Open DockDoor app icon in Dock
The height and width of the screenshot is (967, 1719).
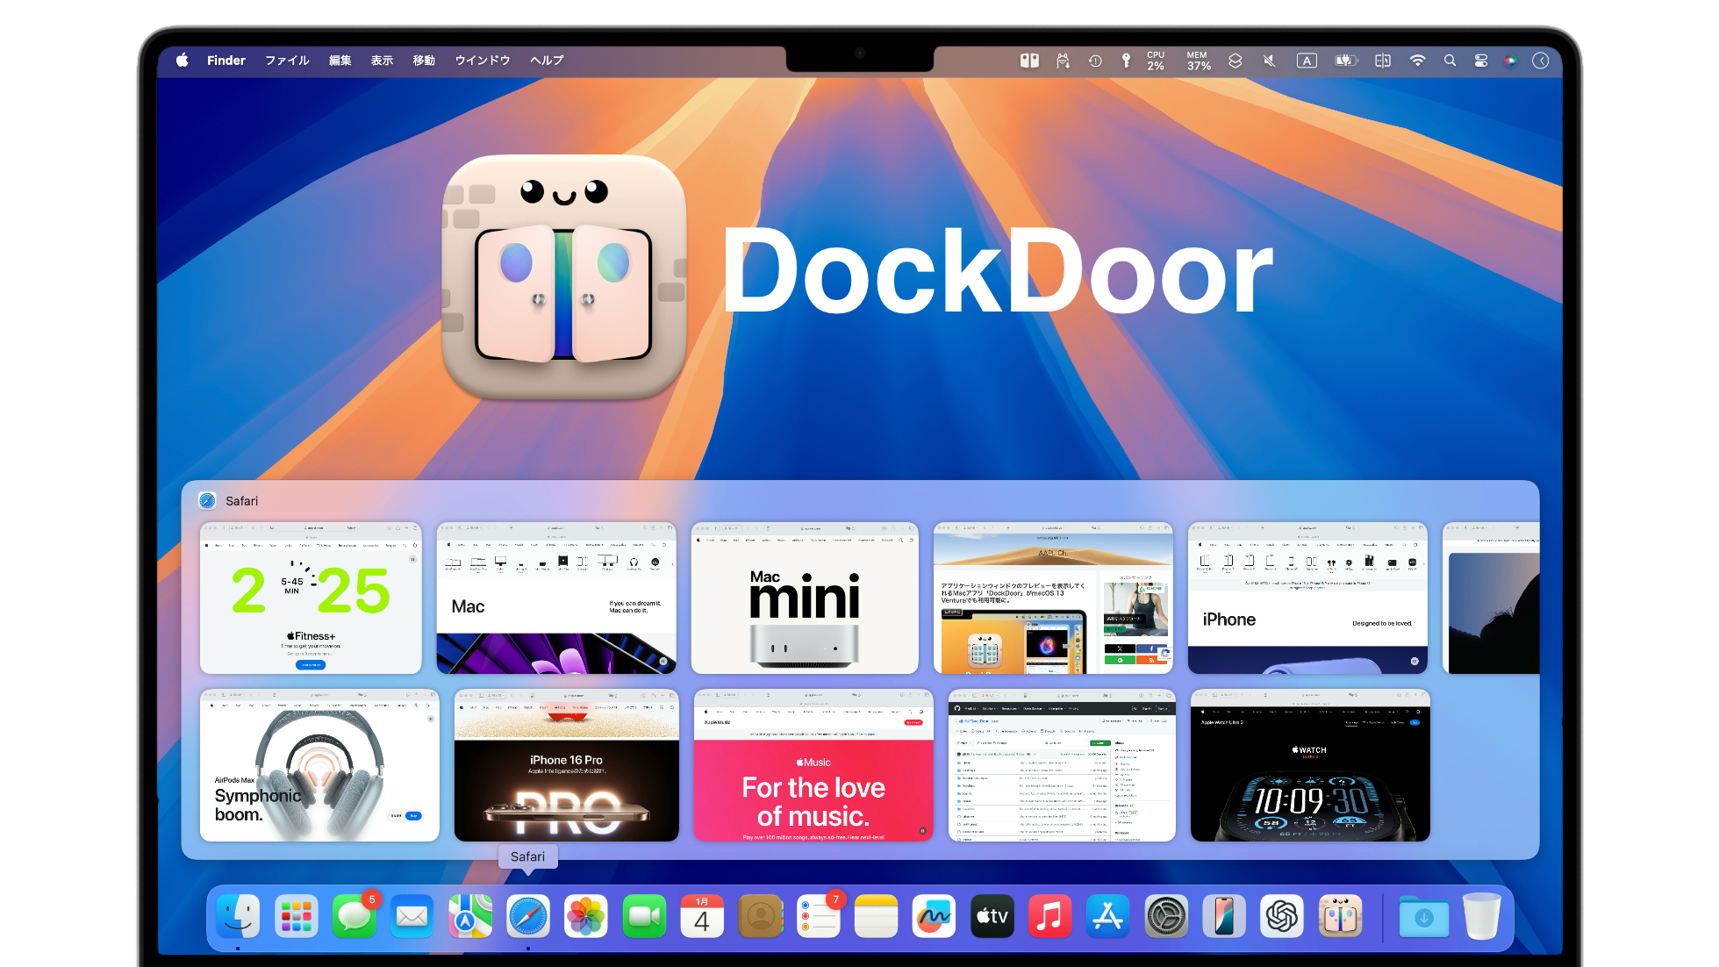click(1340, 917)
